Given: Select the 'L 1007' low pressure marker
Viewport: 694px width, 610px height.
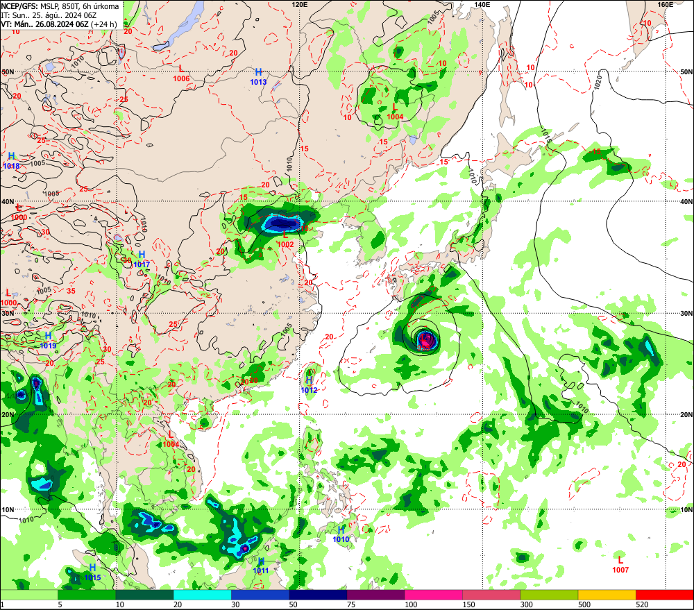Looking at the screenshot, I should pyautogui.click(x=620, y=565).
